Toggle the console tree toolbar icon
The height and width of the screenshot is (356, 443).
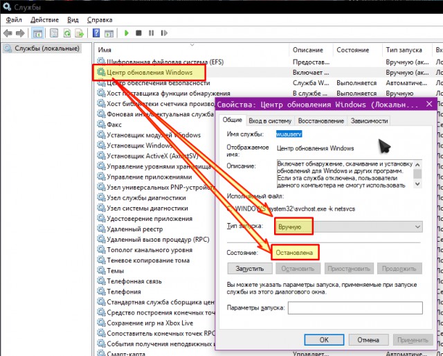coord(37,33)
